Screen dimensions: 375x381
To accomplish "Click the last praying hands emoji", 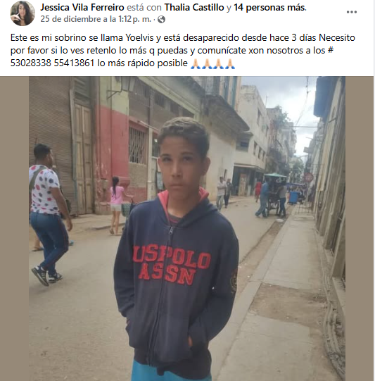I will [229, 63].
